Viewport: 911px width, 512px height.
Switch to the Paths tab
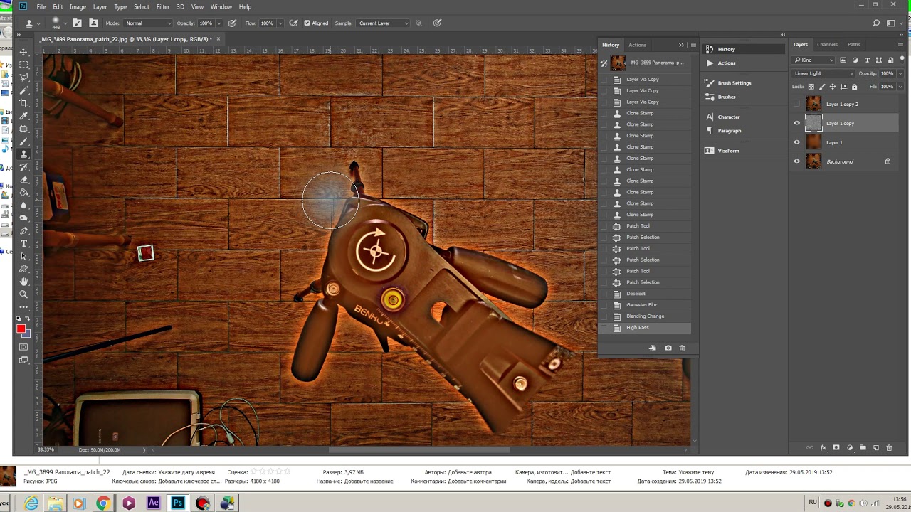coord(853,44)
